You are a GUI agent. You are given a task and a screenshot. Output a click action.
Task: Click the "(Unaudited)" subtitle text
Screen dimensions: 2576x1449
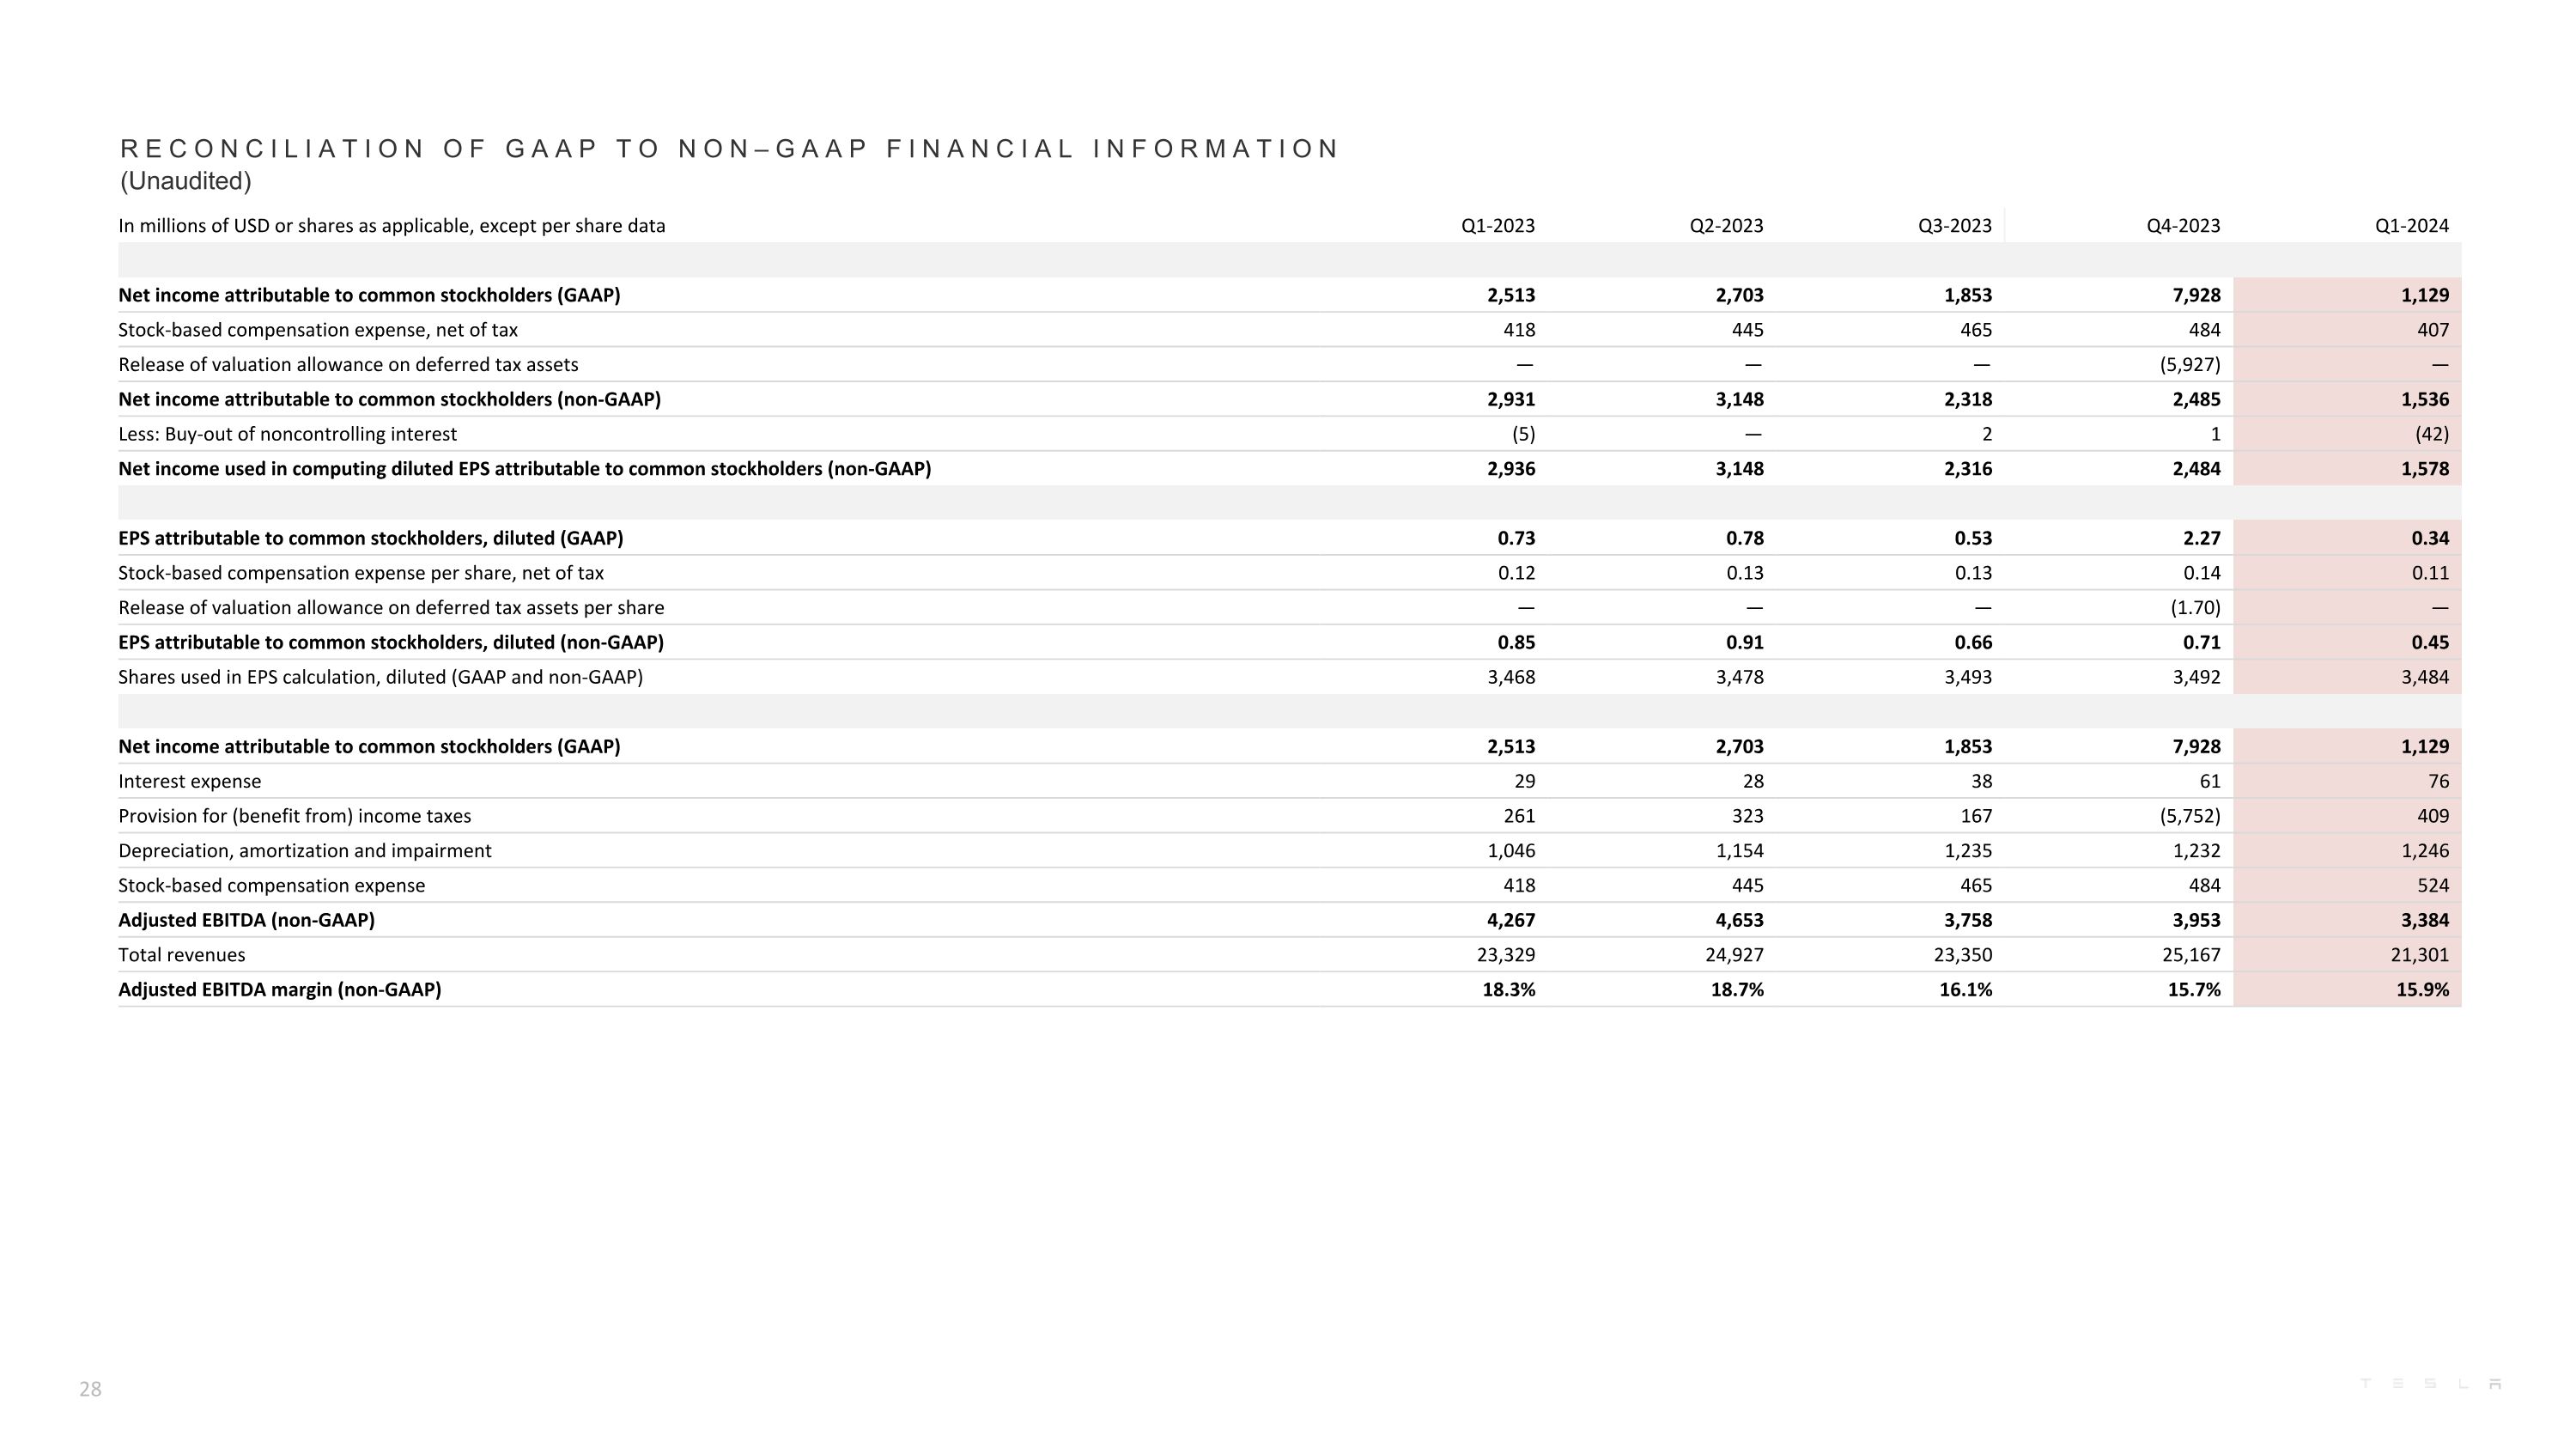[186, 181]
